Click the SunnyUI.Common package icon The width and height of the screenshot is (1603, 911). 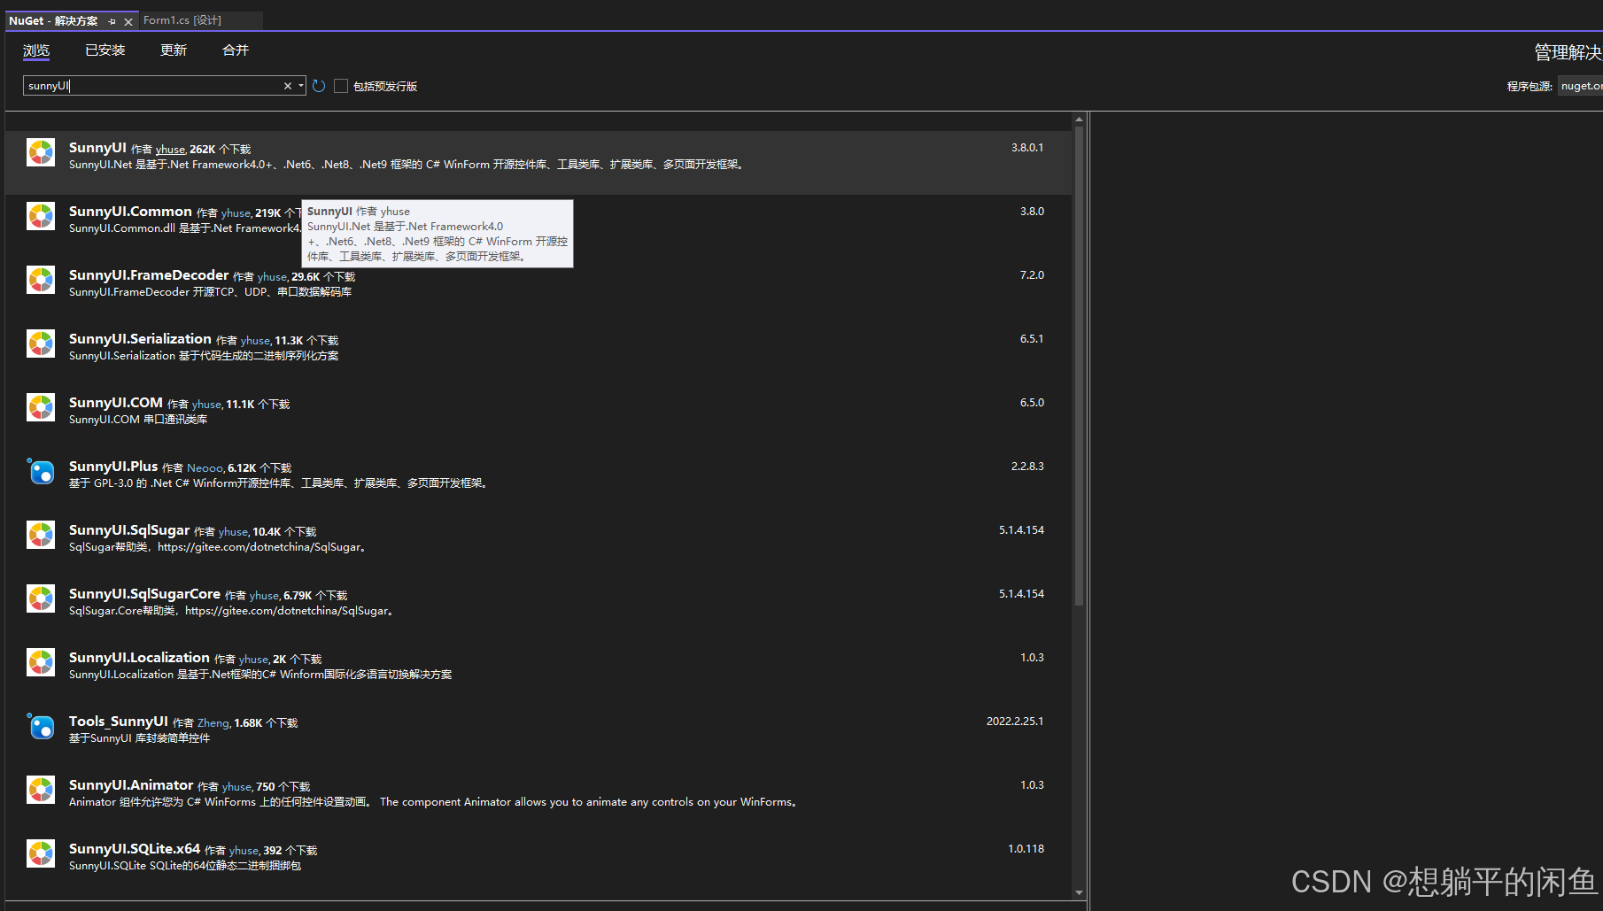pyautogui.click(x=41, y=216)
